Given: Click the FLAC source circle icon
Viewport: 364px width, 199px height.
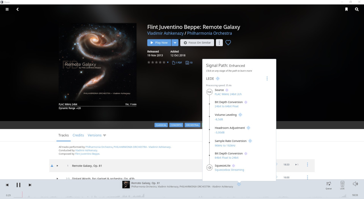Looking at the screenshot, I should click(x=209, y=92).
